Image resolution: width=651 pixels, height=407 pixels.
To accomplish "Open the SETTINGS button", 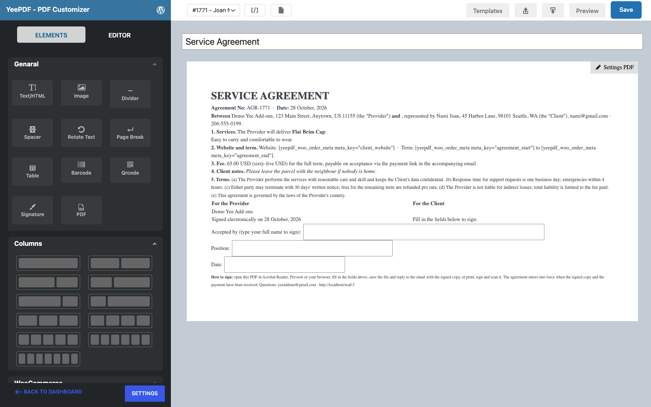I will coord(145,394).
